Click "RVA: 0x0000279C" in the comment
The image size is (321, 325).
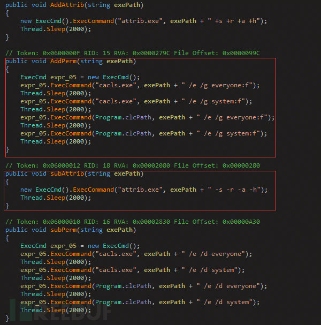(x=142, y=53)
